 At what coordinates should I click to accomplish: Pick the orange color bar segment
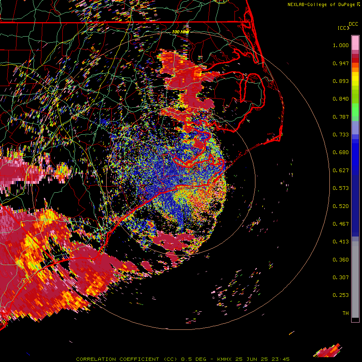click(355, 70)
